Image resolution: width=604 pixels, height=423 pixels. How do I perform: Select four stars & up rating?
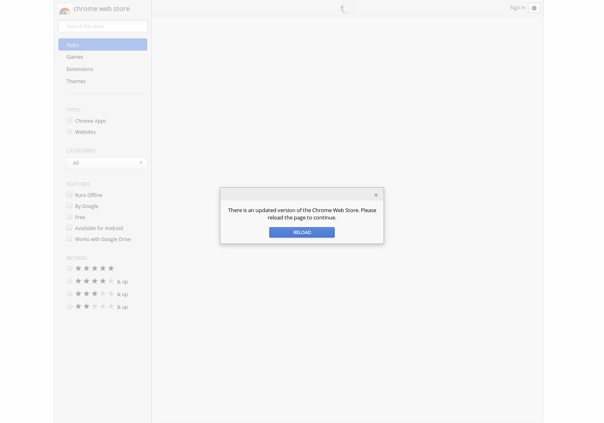[x=69, y=281]
